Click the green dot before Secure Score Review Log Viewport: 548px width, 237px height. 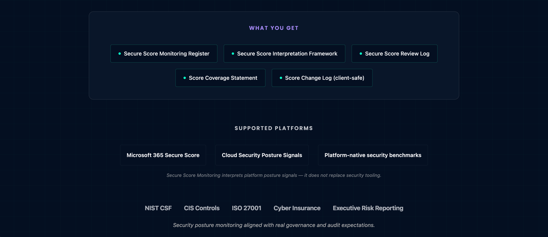[361, 54]
